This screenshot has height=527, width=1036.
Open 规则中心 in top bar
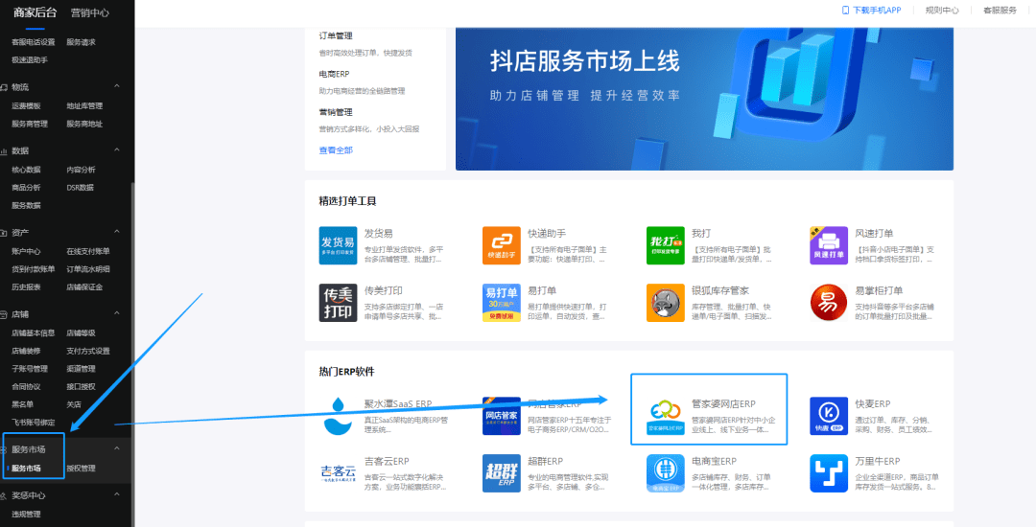point(942,10)
